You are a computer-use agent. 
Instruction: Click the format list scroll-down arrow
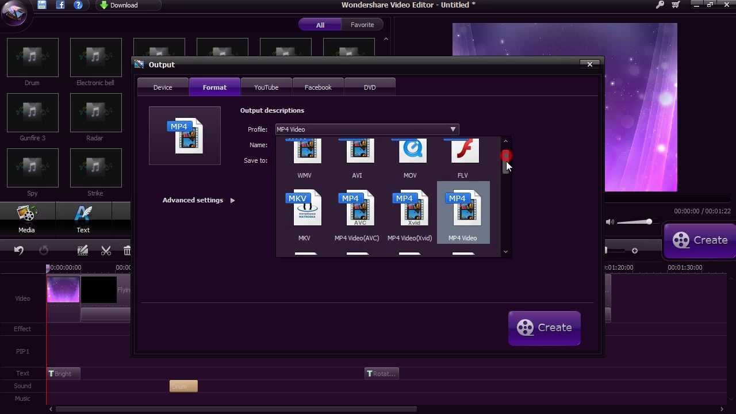[x=505, y=251]
